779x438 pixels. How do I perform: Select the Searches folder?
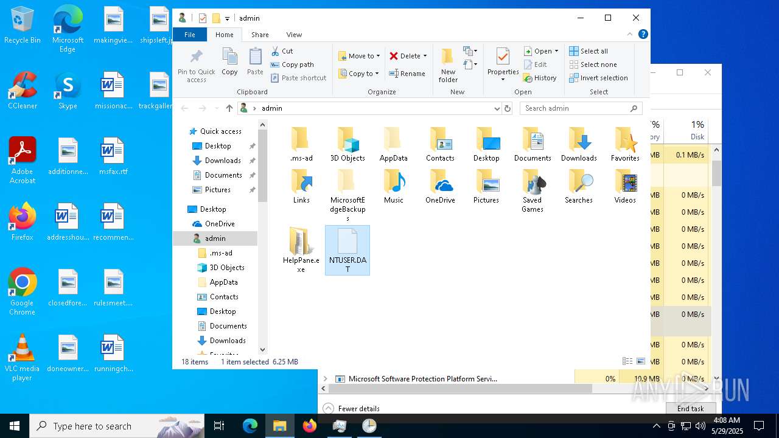tap(579, 186)
